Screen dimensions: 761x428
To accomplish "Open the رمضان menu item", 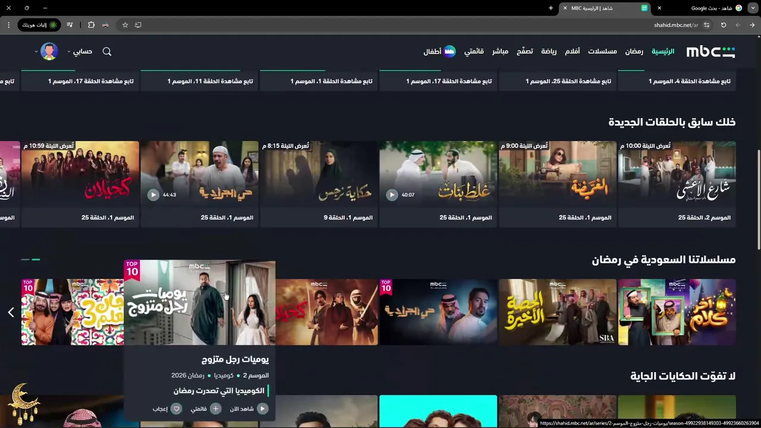I will coord(634,52).
